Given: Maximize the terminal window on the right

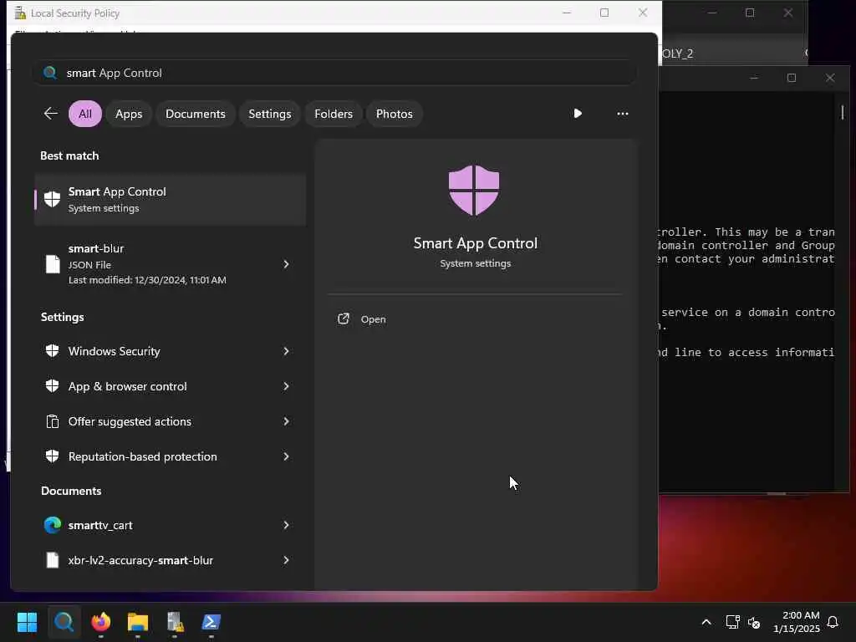Looking at the screenshot, I should click(792, 78).
